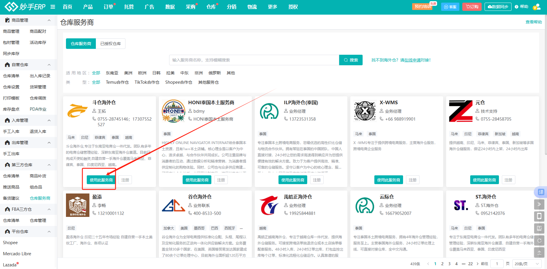The height and width of the screenshot is (269, 547).
Task: Filter region by 东南亚
Action: coord(112,73)
